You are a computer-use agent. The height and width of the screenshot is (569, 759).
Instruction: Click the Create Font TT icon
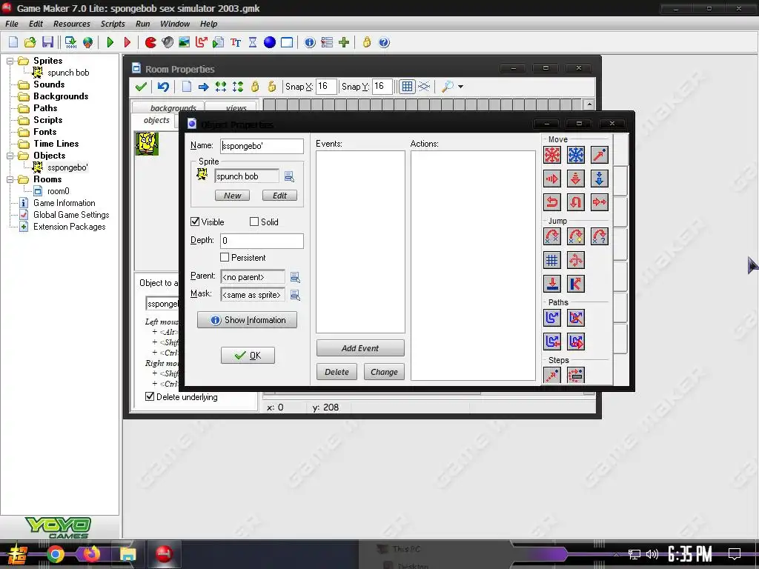(x=236, y=42)
